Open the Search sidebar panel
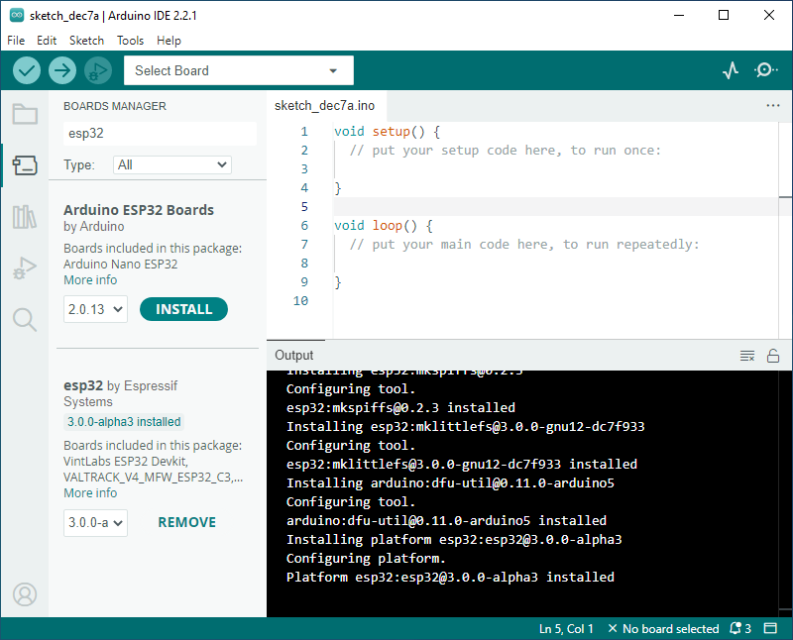 [x=25, y=319]
